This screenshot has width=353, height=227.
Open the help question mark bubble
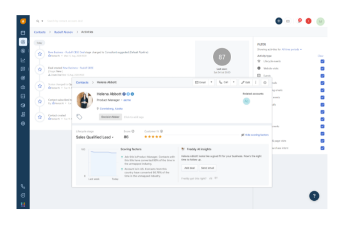point(314,196)
